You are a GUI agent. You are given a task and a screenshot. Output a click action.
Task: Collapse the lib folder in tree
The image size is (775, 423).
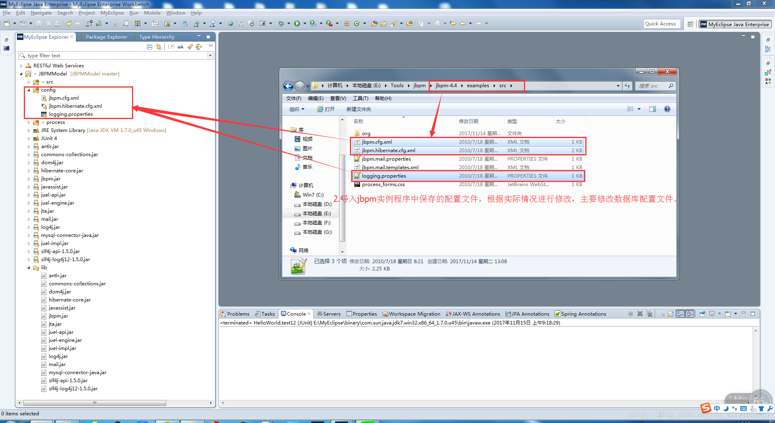[x=29, y=268]
